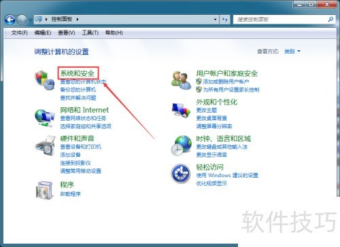Open the address bar history dropdown
Image resolution: width=340 pixels, height=247 pixels.
(215, 20)
